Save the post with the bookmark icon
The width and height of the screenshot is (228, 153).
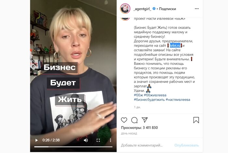[x=196, y=120]
